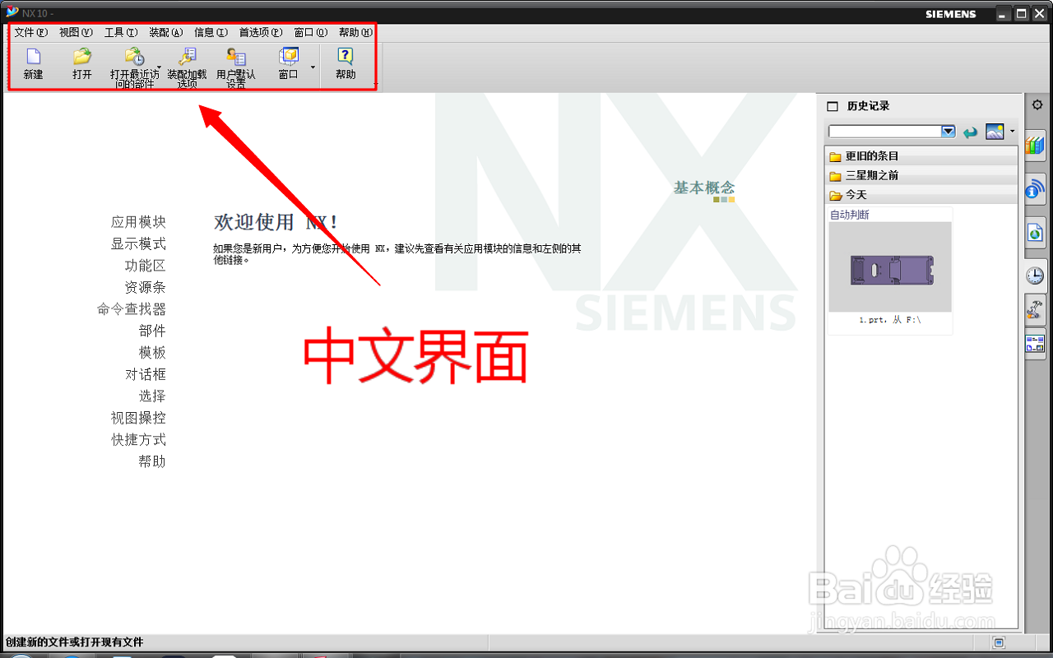Open the 文件(F) menu
Image resolution: width=1053 pixels, height=658 pixels.
coord(31,33)
